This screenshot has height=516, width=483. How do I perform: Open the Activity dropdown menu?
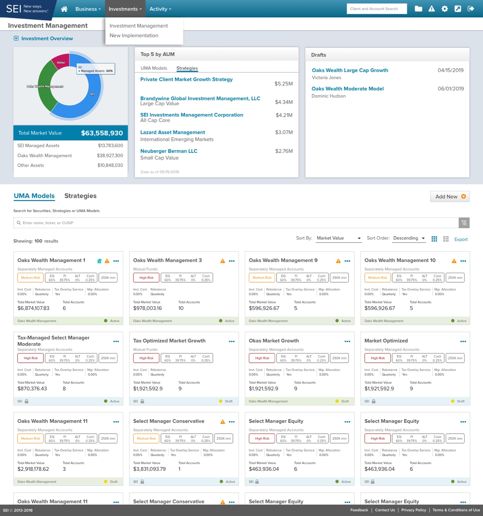pos(160,9)
